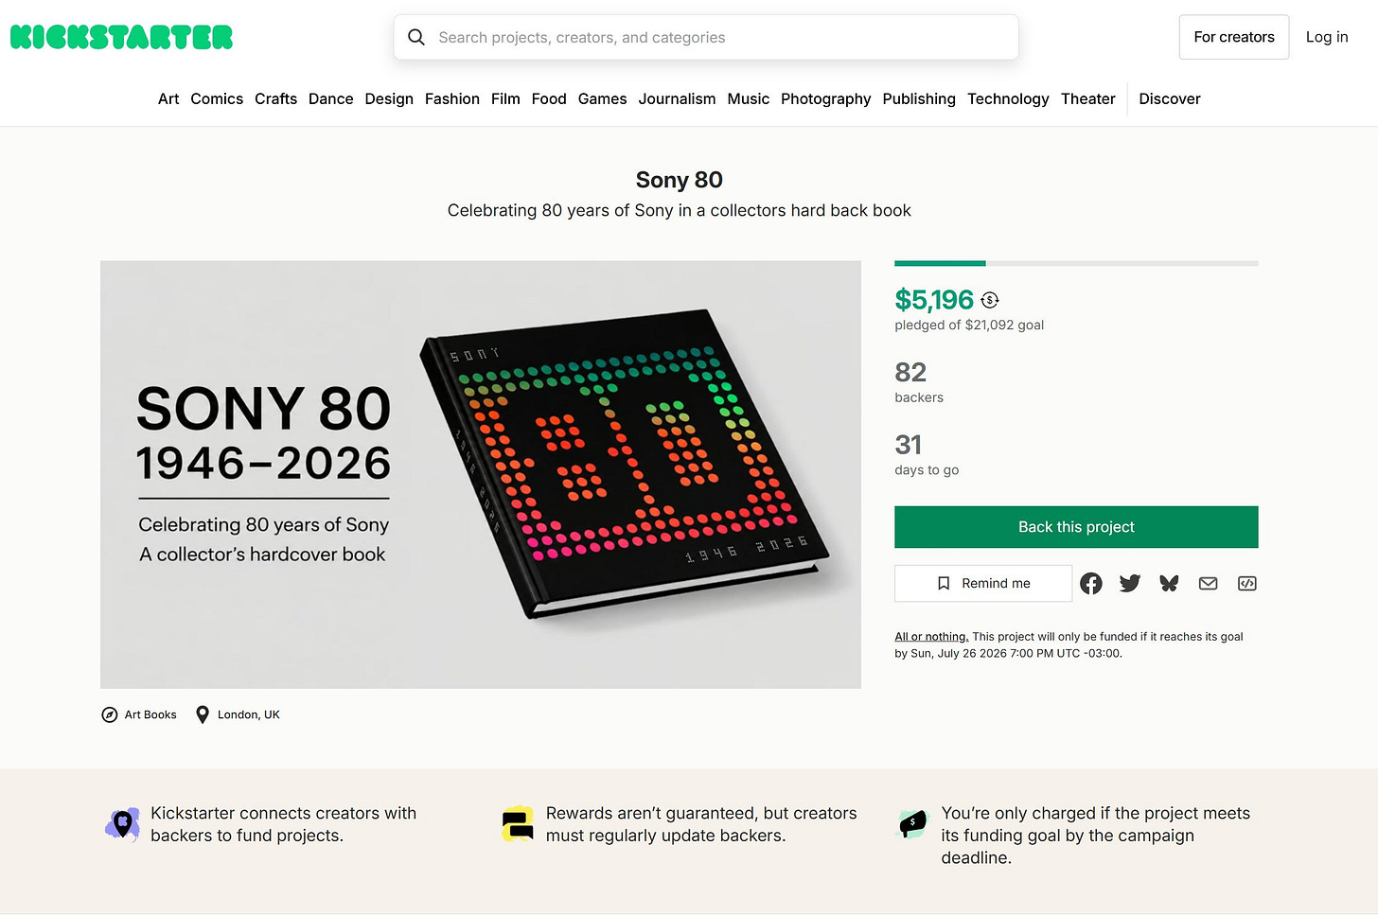Open the For creators button
Screen dimensions: 1378x916
tap(1234, 37)
